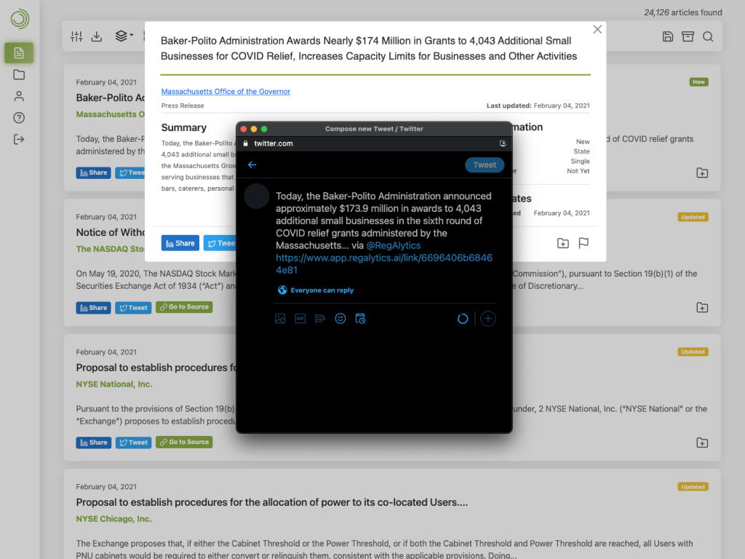Open the GIF picker in tweet composer
Screen dimensions: 745x559
pos(300,319)
